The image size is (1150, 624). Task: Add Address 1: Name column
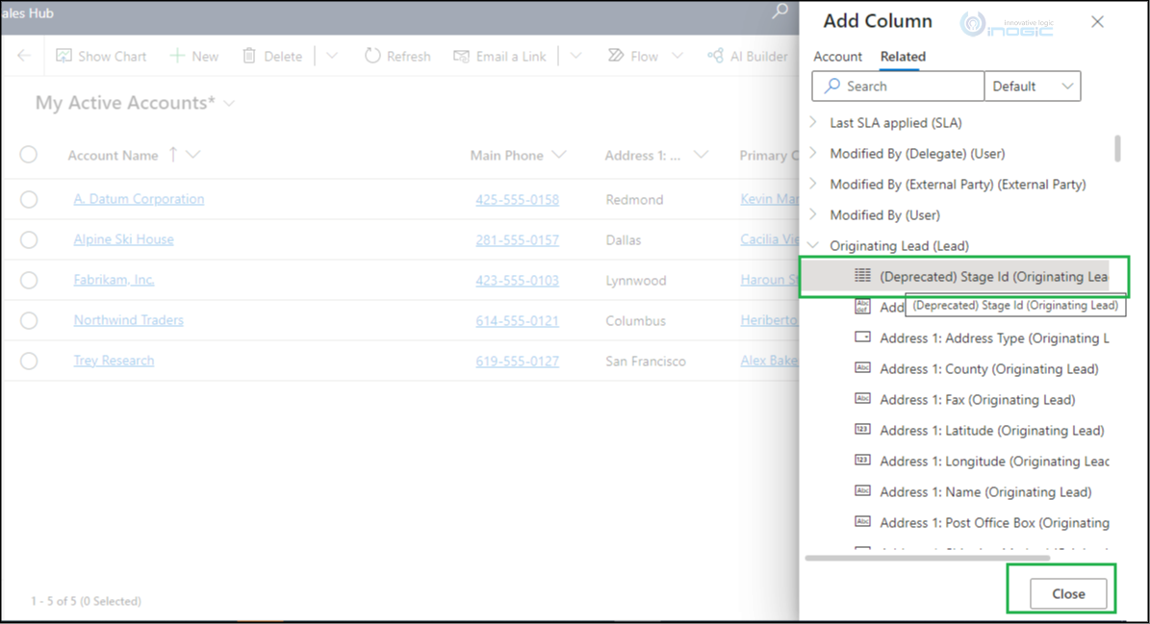click(973, 491)
